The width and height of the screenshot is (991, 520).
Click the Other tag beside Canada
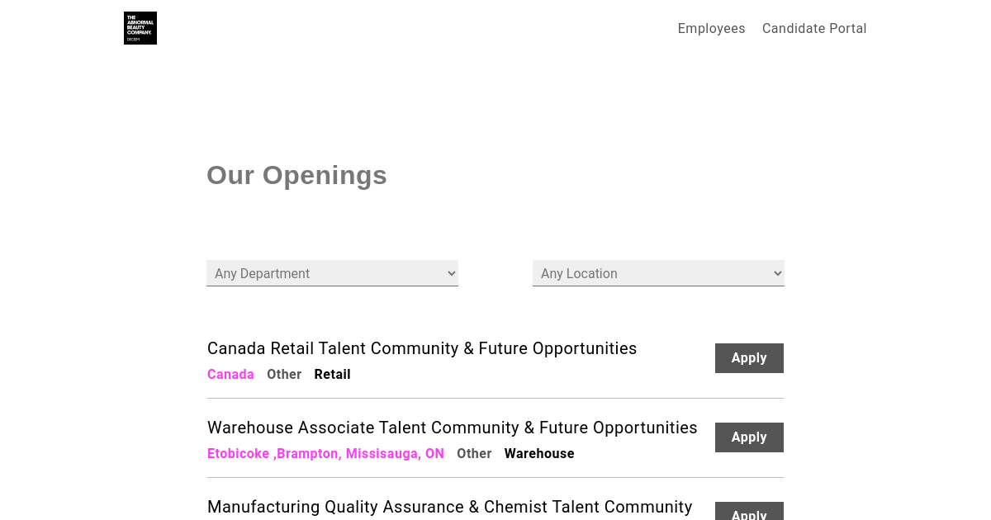point(284,375)
